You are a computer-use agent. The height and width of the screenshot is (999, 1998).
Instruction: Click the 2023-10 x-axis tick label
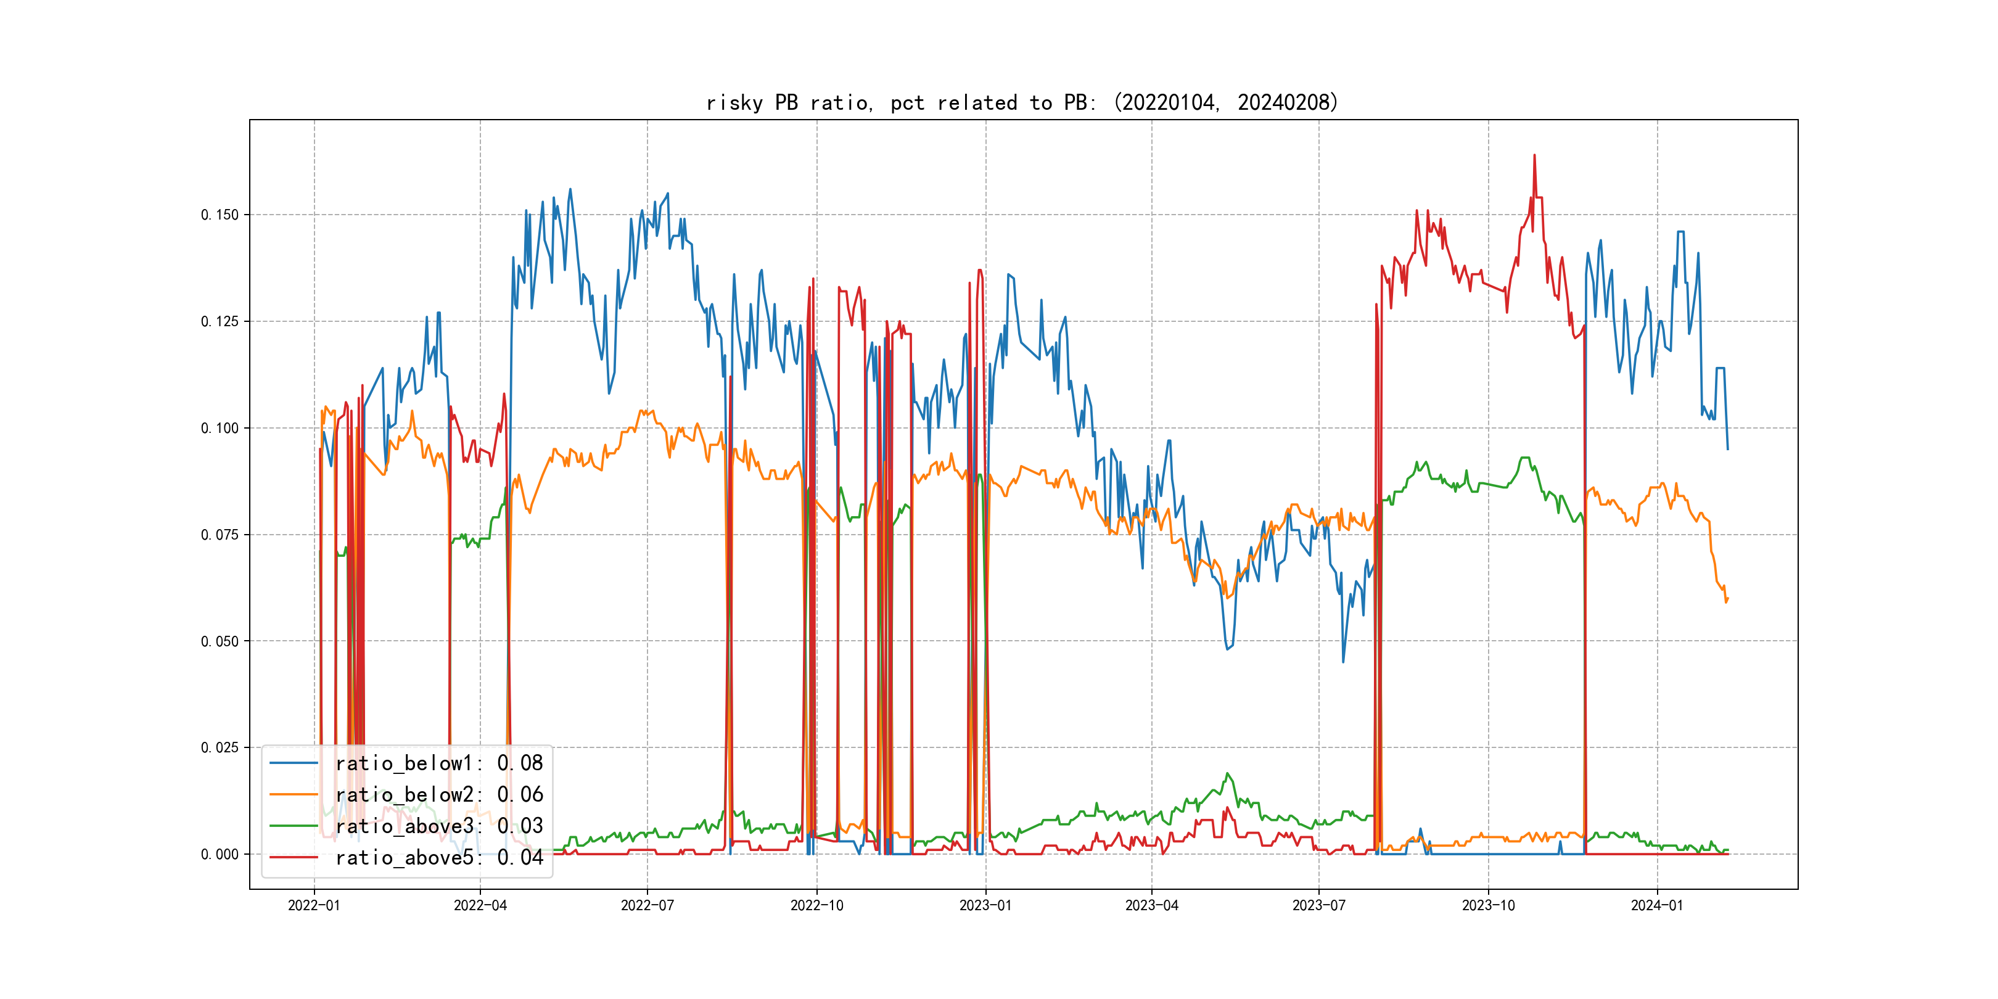click(x=1489, y=905)
